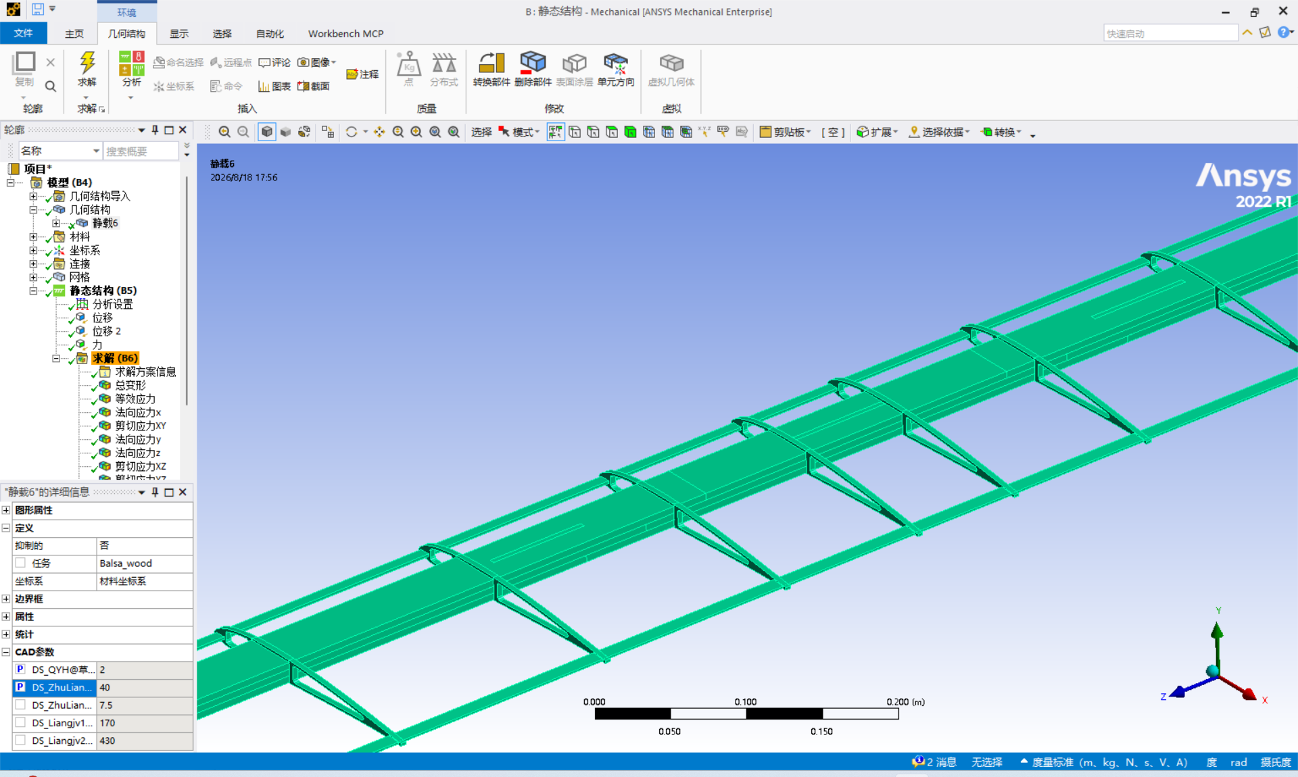
Task: Select 总变形 result in the tree
Action: point(130,385)
